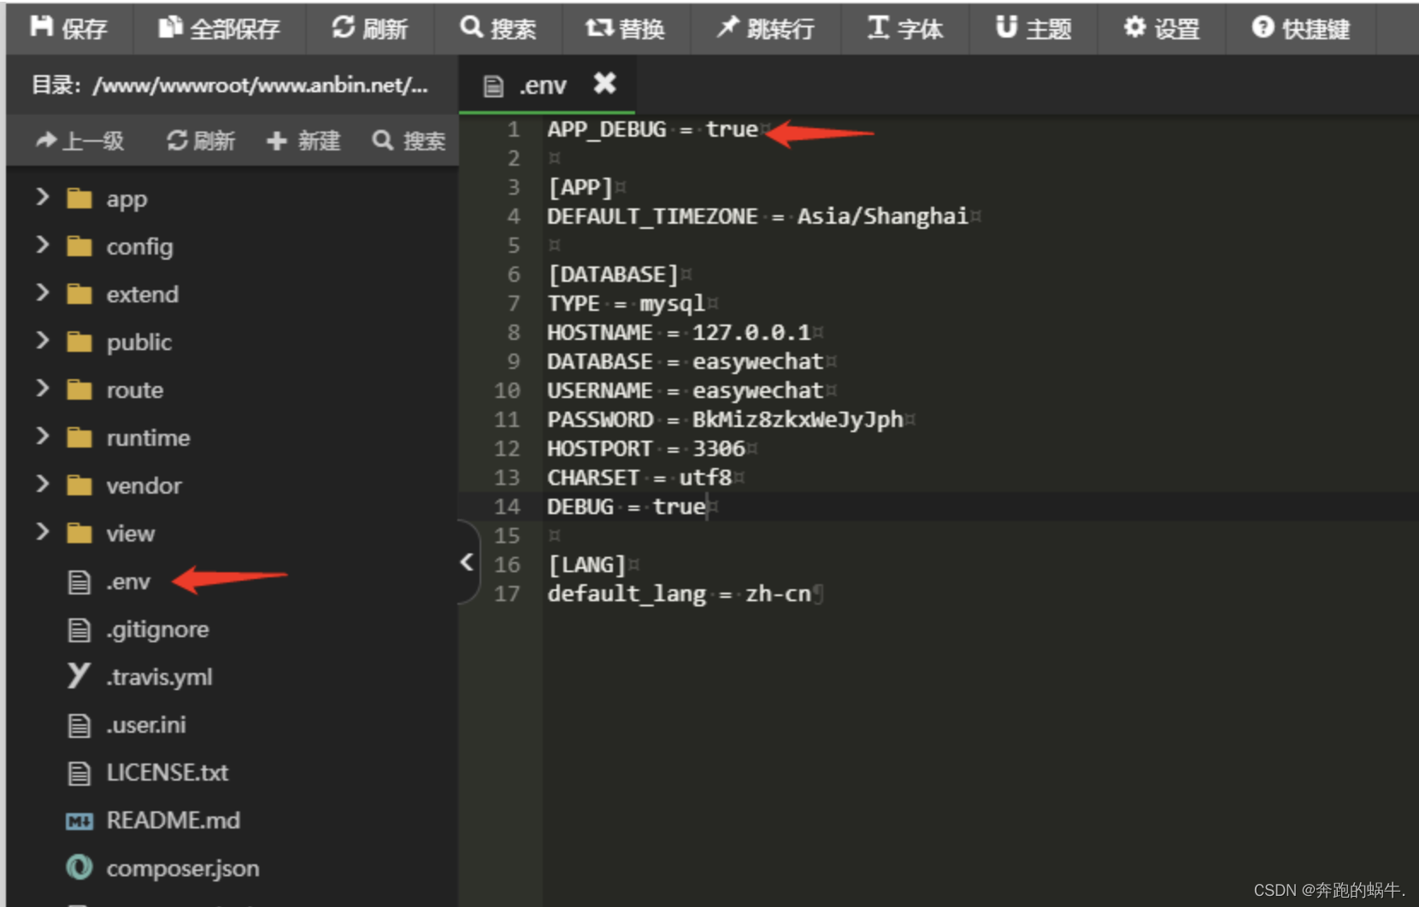Click the app folder icon
Viewport: 1419px width, 907px height.
[79, 199]
